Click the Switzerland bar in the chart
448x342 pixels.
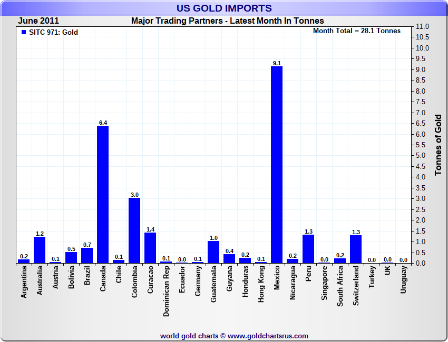tap(356, 249)
